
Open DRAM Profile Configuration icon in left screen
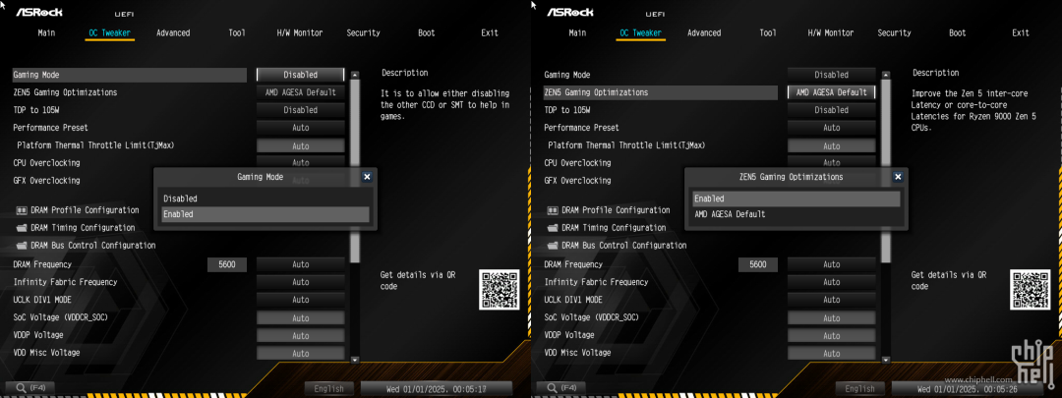pos(21,210)
